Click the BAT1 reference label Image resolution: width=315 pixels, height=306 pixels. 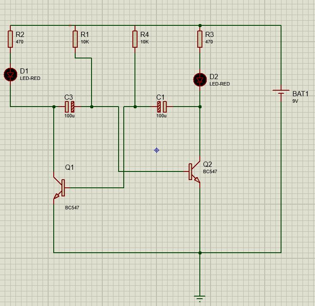tap(300, 94)
